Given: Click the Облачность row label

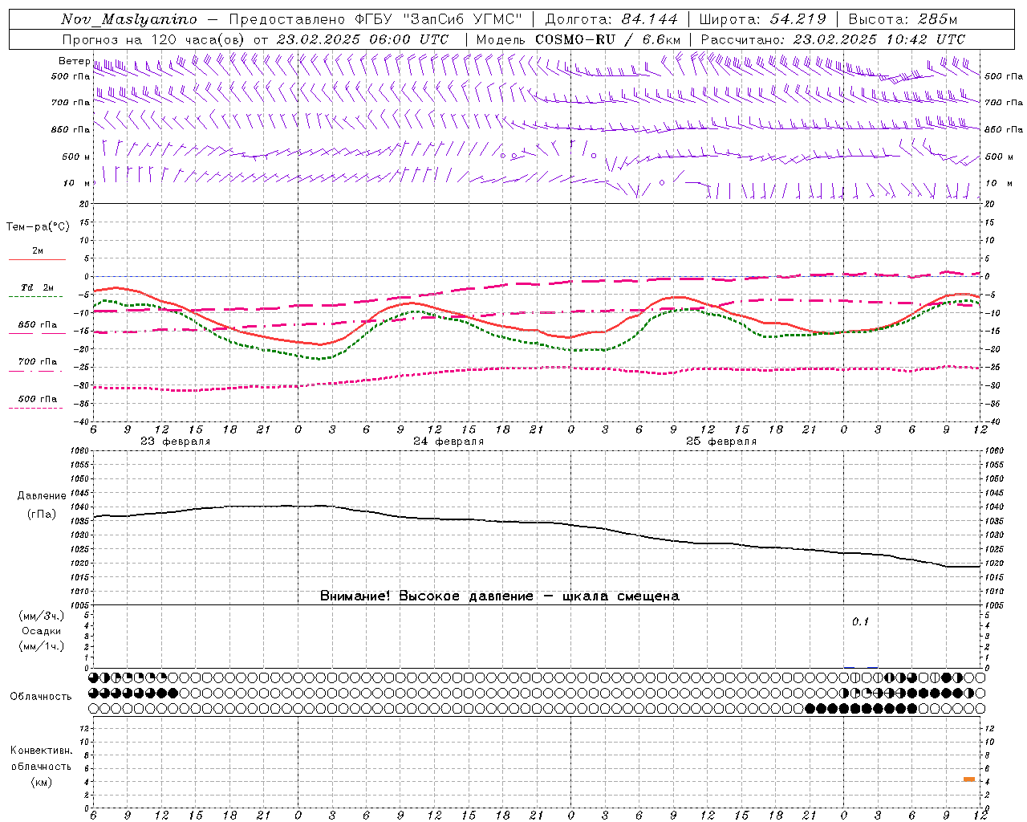Looking at the screenshot, I should click(x=41, y=696).
